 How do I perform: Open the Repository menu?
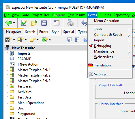tap(121, 15)
